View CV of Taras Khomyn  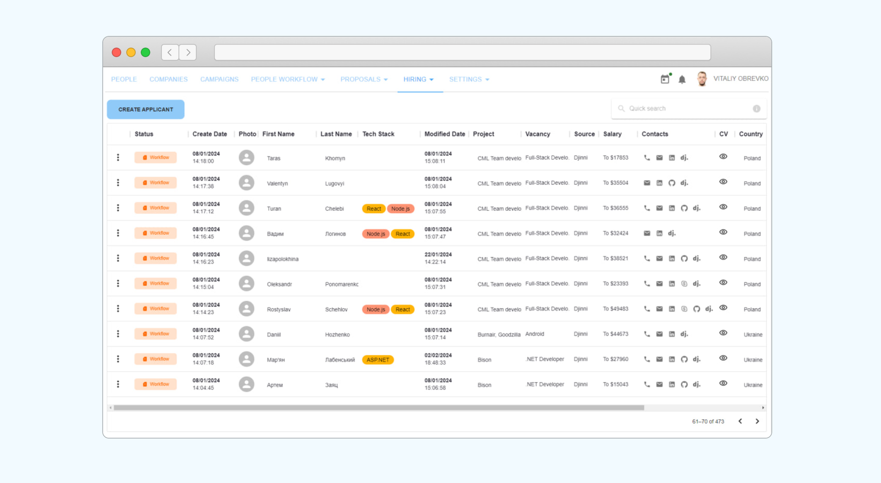[x=724, y=157]
